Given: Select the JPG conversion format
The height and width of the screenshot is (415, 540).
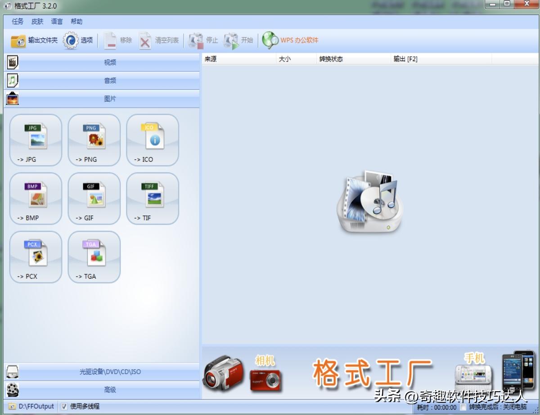Looking at the screenshot, I should (x=35, y=140).
